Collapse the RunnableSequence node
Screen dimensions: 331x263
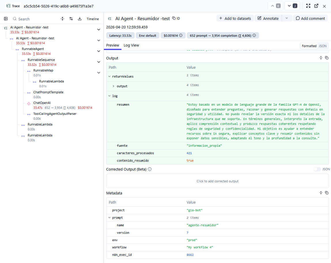point(99,62)
